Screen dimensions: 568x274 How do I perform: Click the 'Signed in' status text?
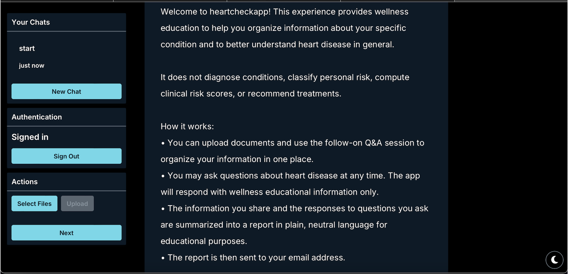coord(30,137)
